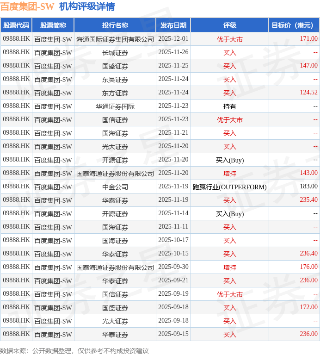Click the 跑赢行业(OUTPERFORM) rating cell

[230, 187]
